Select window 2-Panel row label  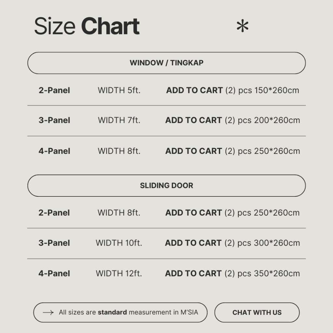[54, 90]
